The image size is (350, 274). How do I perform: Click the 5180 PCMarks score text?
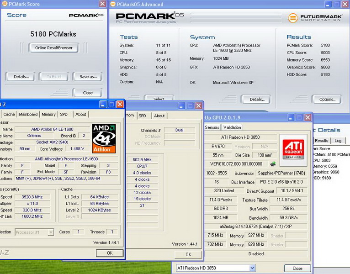coord(53,34)
